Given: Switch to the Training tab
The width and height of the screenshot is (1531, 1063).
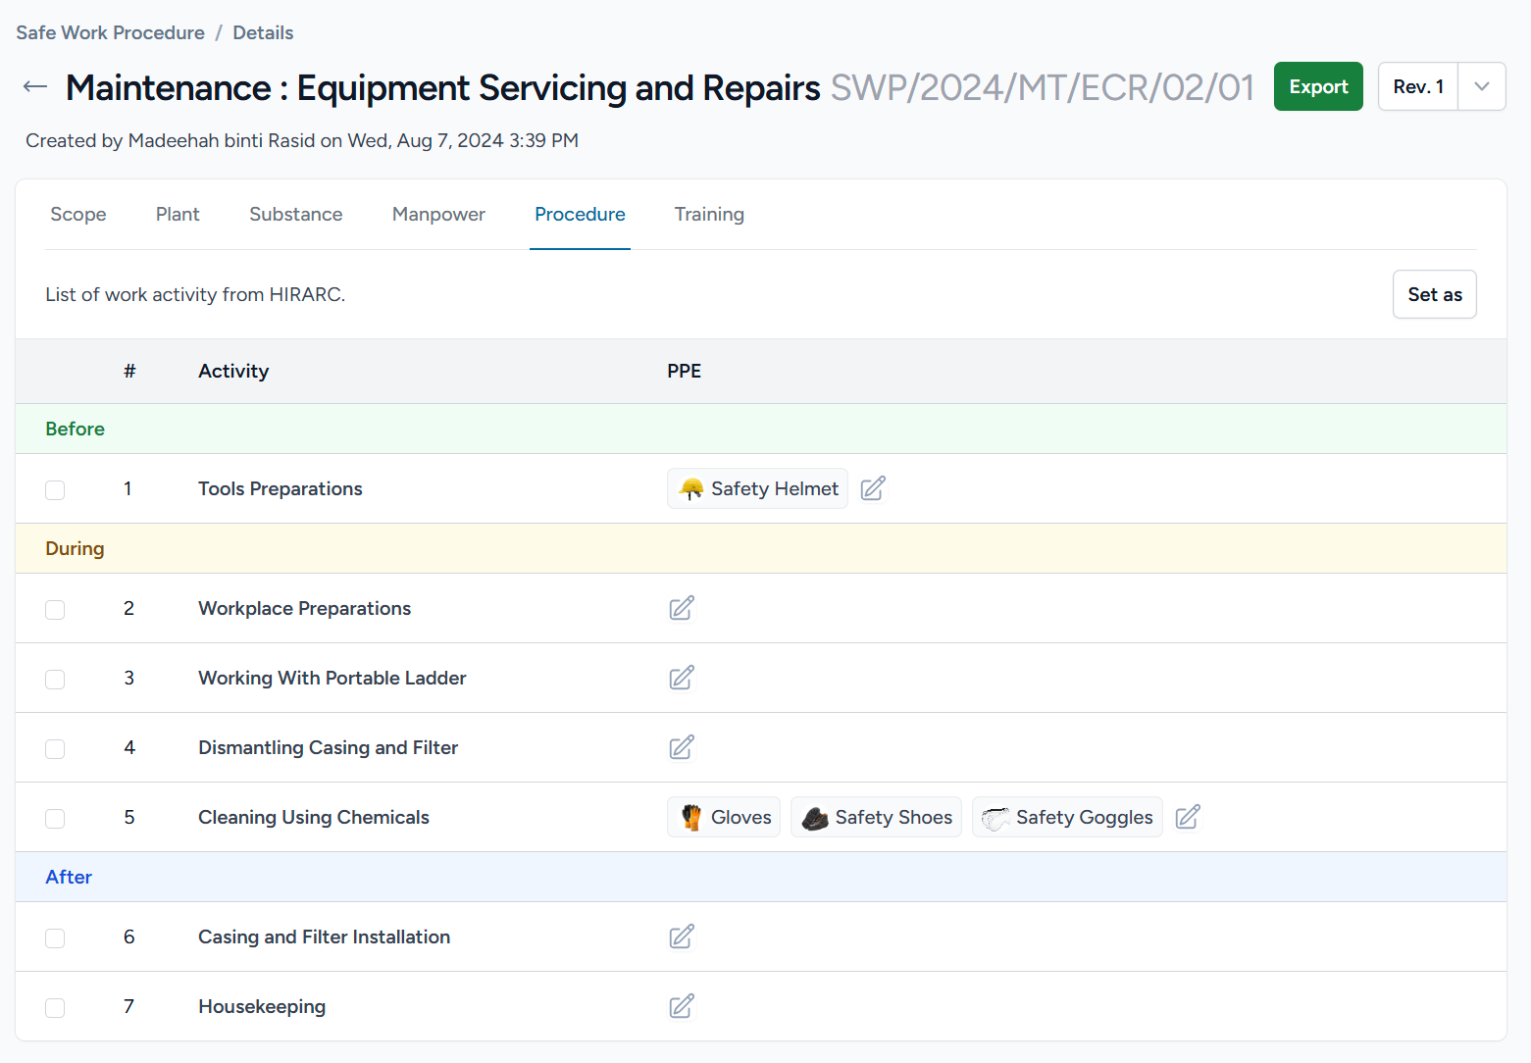Looking at the screenshot, I should point(709,214).
